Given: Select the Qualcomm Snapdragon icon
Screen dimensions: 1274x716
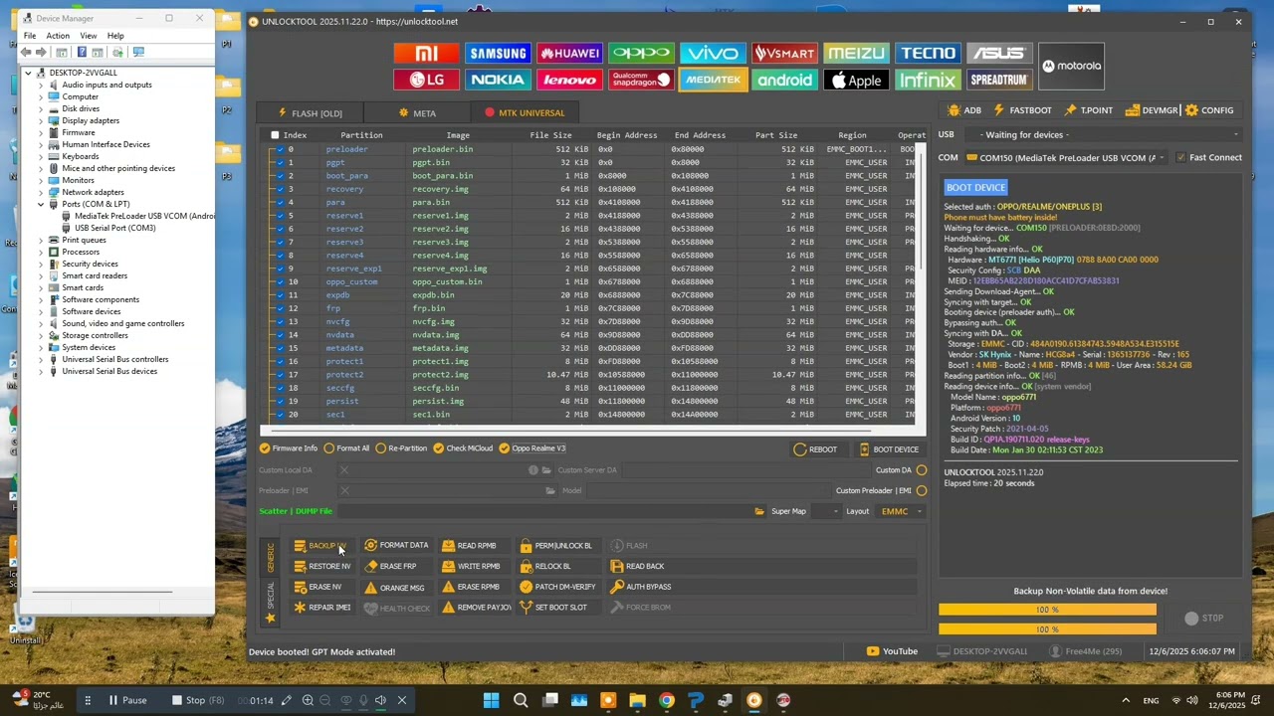Looking at the screenshot, I should (x=641, y=80).
